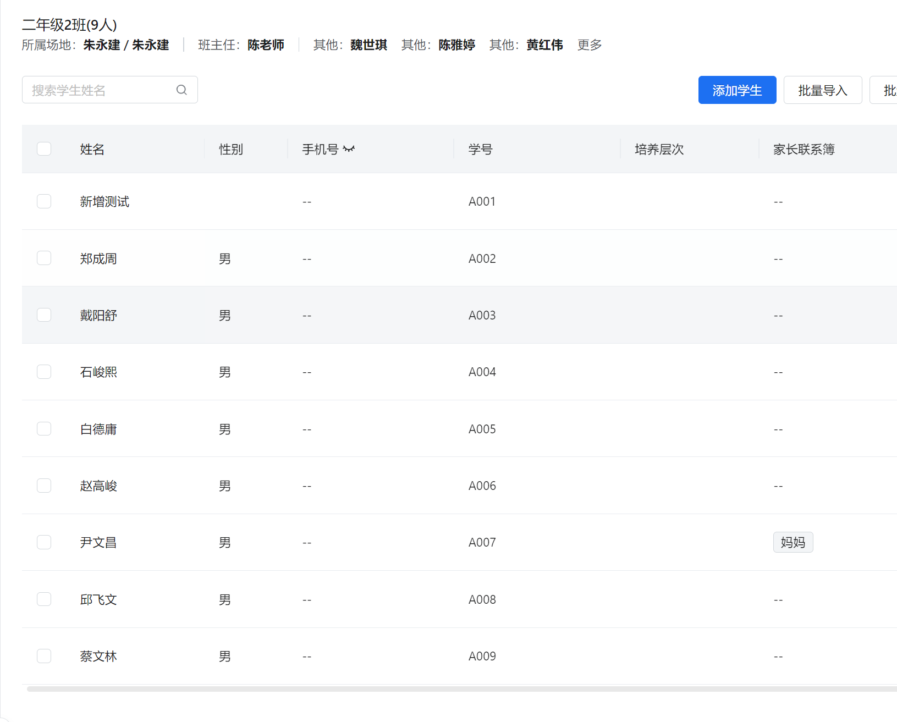Click student name 赵高峻
Screen dimensions: 897x722
pyautogui.click(x=98, y=486)
